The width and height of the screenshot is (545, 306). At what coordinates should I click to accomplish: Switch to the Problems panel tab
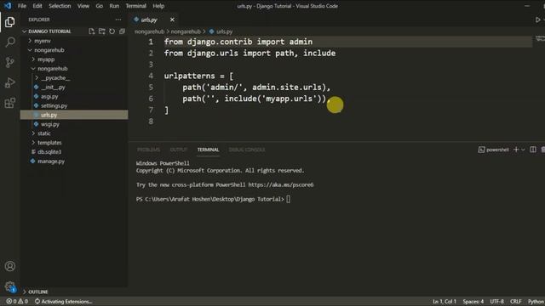coord(148,150)
